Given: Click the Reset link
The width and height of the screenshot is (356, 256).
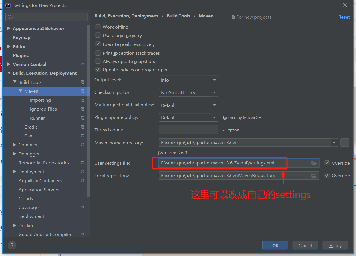Looking at the screenshot, I should pyautogui.click(x=344, y=17).
